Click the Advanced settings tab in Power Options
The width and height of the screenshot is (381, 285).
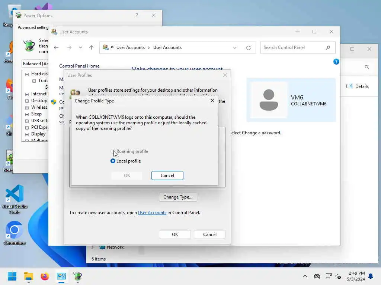click(33, 27)
